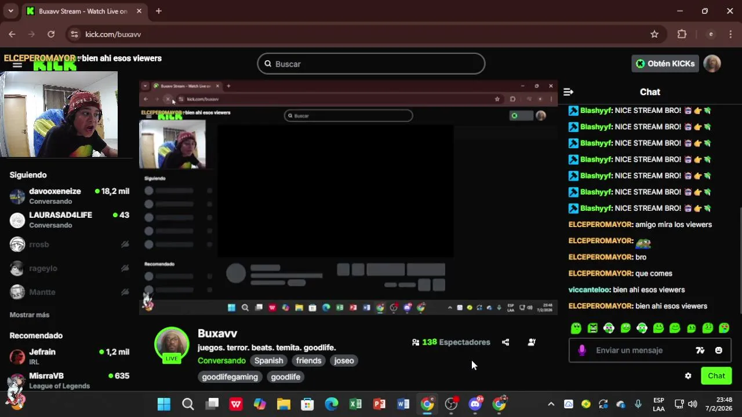Open recommended channel Jefrain

click(70, 356)
